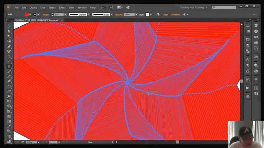Open the Edit menu
This screenshot has height=148, width=264.
click(24, 7)
